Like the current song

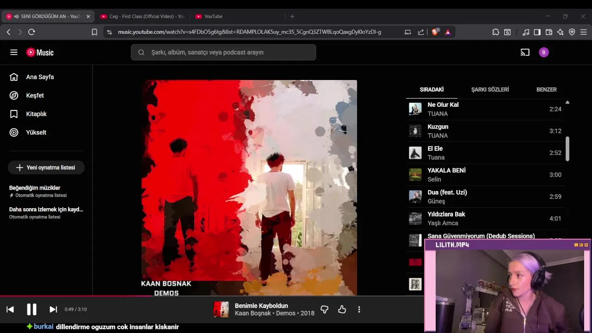[x=342, y=309]
